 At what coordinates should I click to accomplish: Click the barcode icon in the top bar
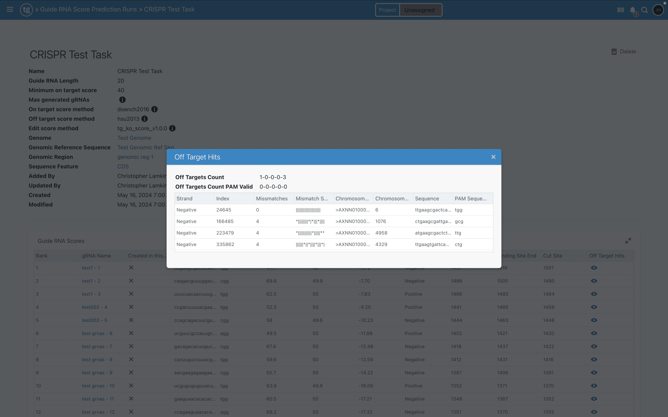tap(620, 10)
